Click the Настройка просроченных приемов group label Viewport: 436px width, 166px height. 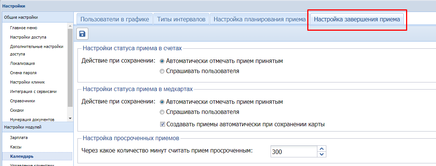point(131,138)
